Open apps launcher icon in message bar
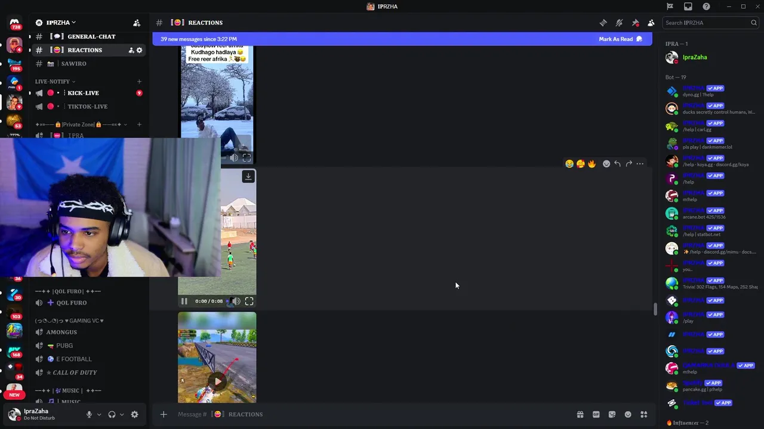This screenshot has height=429, width=764. 644,415
